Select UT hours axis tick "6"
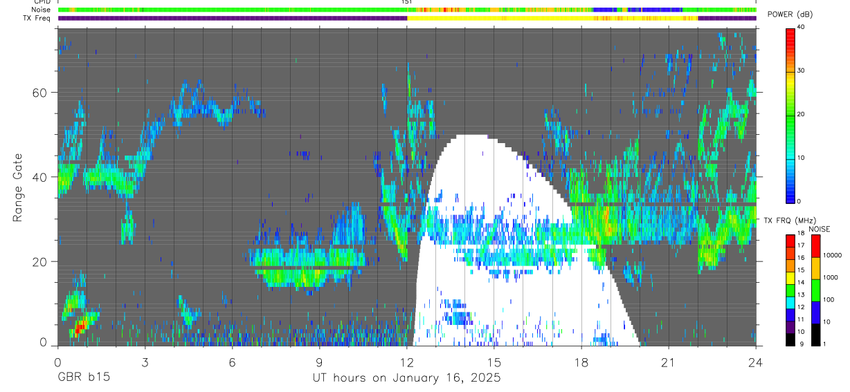The width and height of the screenshot is (850, 392). coord(232,362)
